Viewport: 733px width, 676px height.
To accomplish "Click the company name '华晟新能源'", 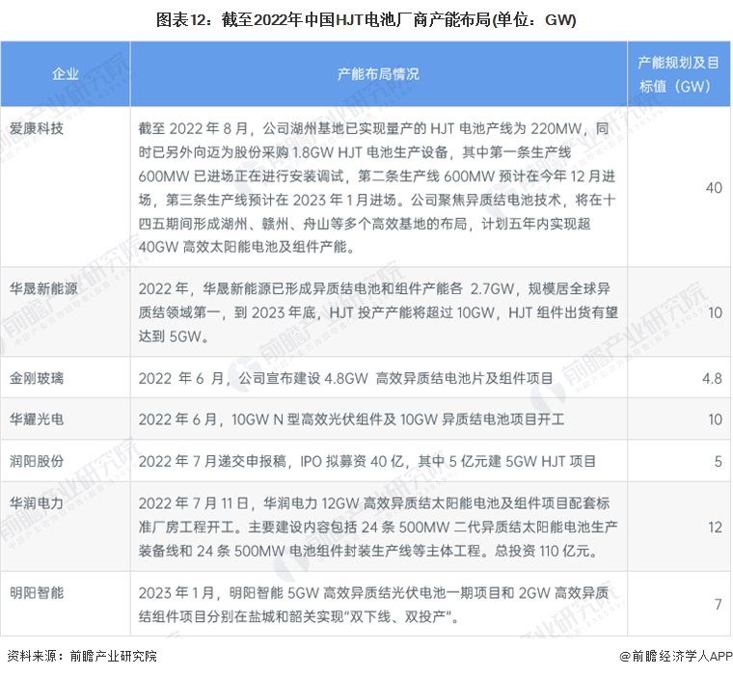I will (43, 288).
